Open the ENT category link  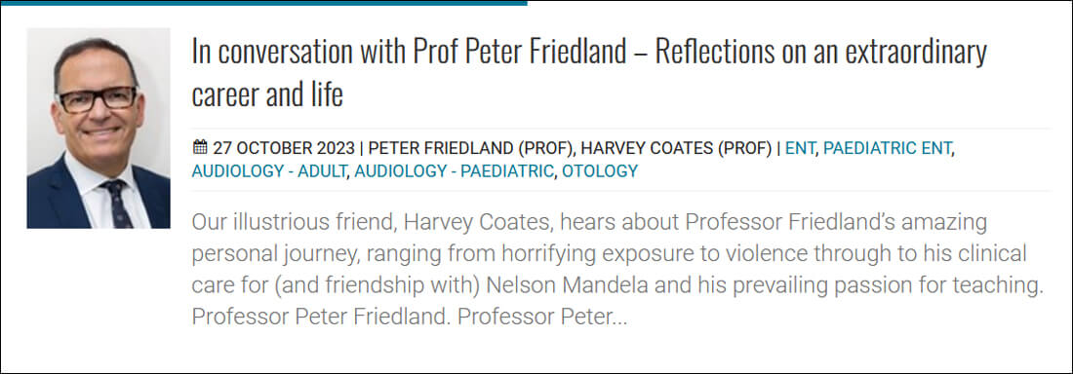(800, 148)
